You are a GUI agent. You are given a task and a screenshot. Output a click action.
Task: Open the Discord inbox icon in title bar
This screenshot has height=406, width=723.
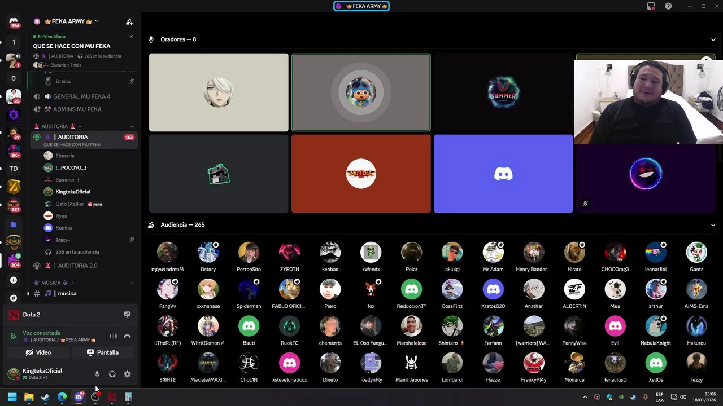[x=651, y=6]
